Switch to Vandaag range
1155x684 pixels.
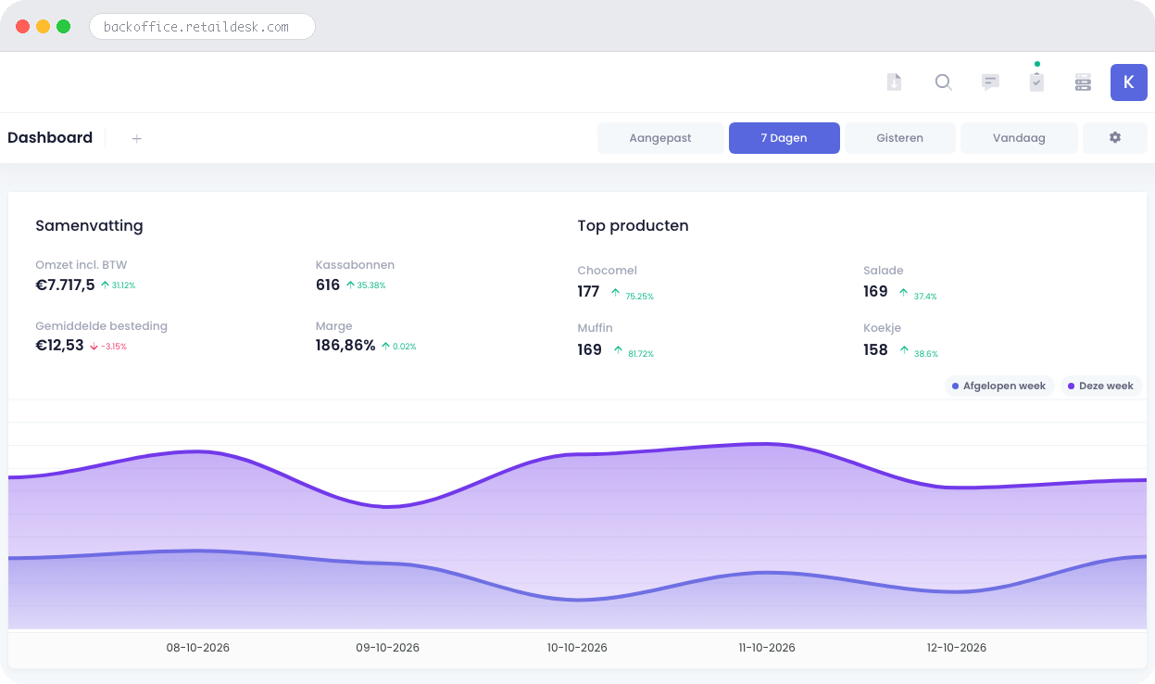click(1019, 138)
